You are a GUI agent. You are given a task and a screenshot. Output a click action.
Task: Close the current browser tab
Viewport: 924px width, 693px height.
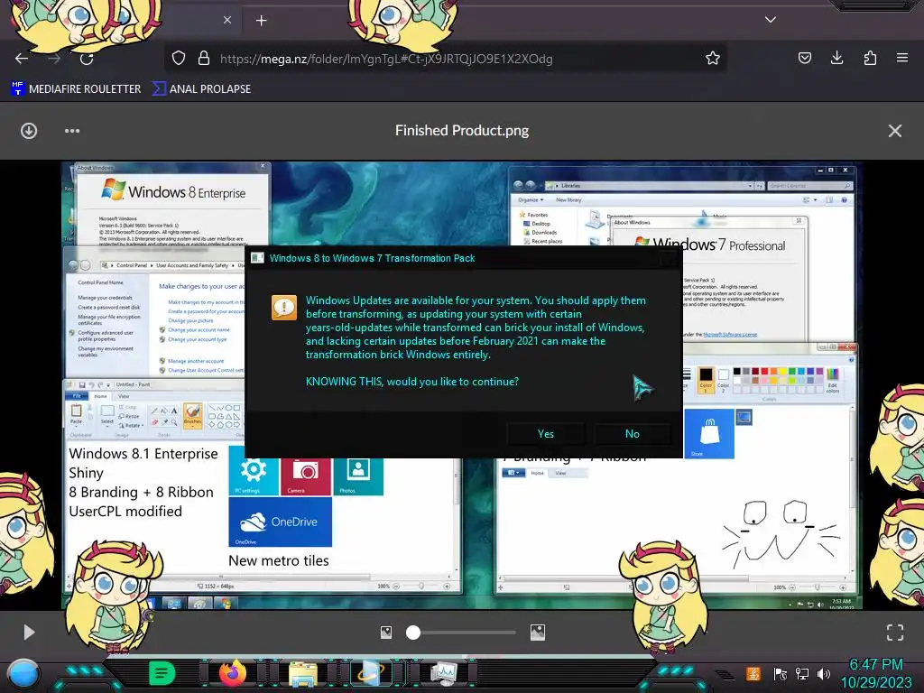pos(227,20)
